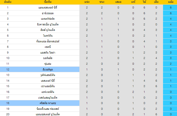Click the ชื่อทีม column header
Viewport: 177px width, 116px height.
tap(48, 2)
